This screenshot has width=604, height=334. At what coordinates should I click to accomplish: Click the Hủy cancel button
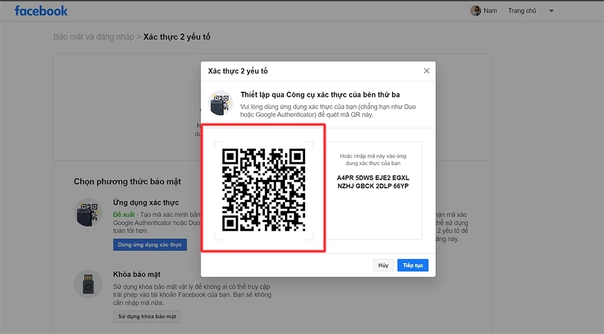(x=383, y=265)
